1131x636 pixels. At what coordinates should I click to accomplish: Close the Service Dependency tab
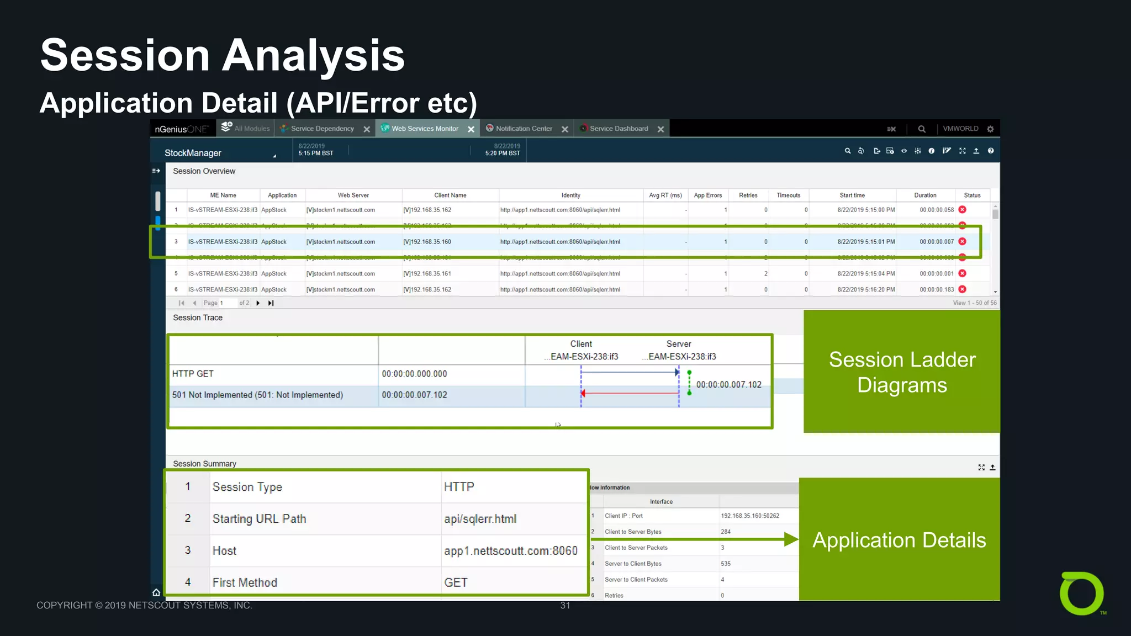367,129
